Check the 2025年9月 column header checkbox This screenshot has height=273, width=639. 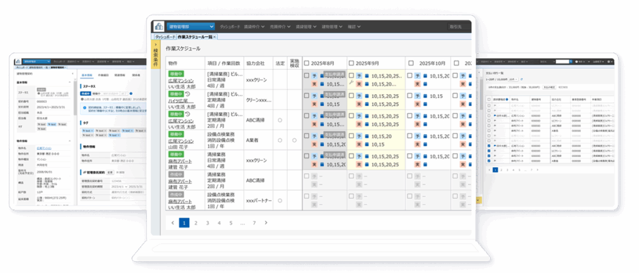coord(351,63)
